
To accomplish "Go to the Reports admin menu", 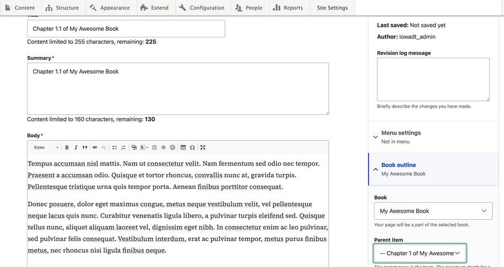I will (x=288, y=8).
